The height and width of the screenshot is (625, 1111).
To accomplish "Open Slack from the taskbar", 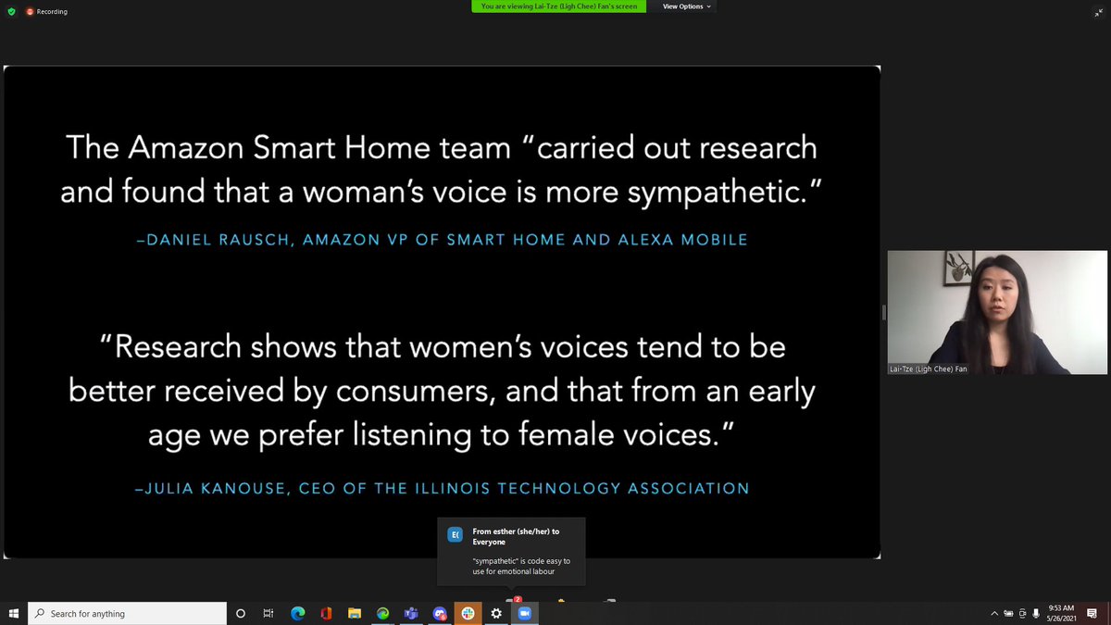I will point(468,613).
